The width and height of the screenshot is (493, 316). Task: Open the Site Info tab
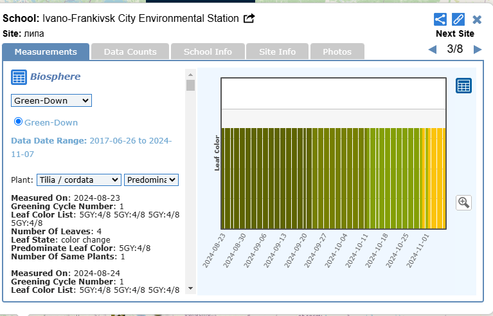pos(277,51)
